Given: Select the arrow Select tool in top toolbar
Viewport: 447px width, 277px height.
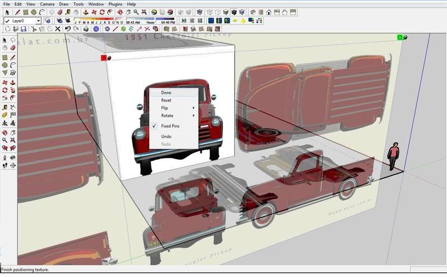Looking at the screenshot, I should 7,12.
